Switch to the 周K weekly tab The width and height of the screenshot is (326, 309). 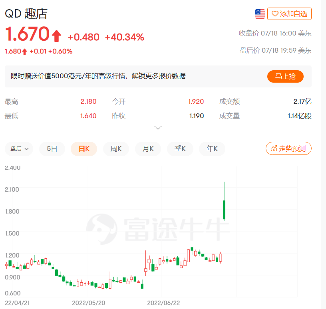tap(116, 149)
